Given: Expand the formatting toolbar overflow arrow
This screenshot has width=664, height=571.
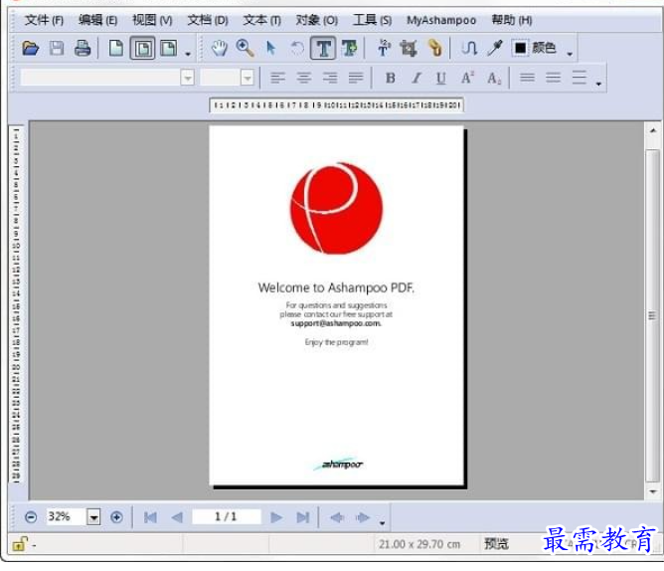Looking at the screenshot, I should (x=598, y=84).
